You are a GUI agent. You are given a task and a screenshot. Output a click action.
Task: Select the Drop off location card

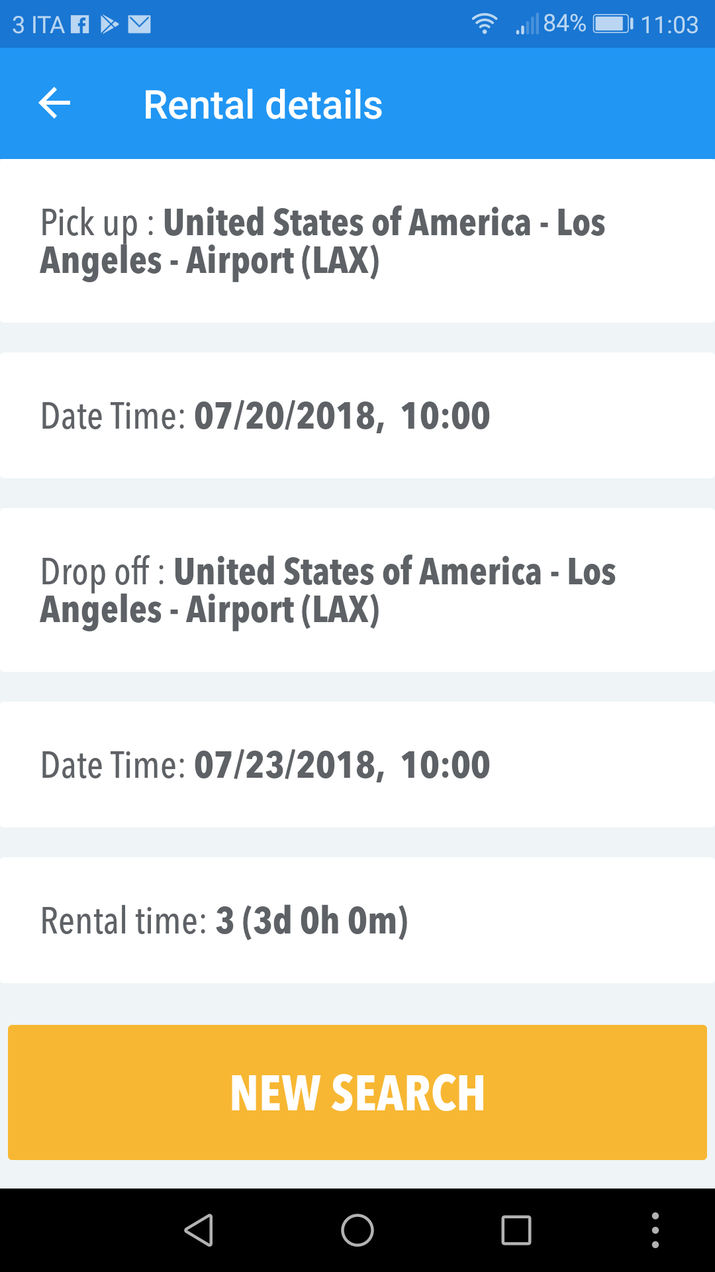pos(358,590)
